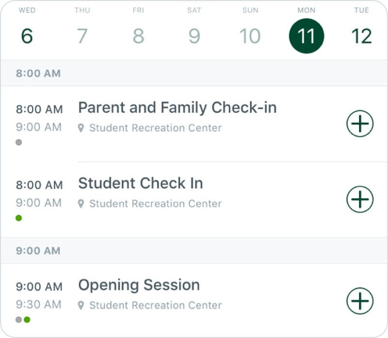Image resolution: width=388 pixels, height=338 pixels.
Task: Add Parent and Family Check-in to schedule
Action: point(359,124)
